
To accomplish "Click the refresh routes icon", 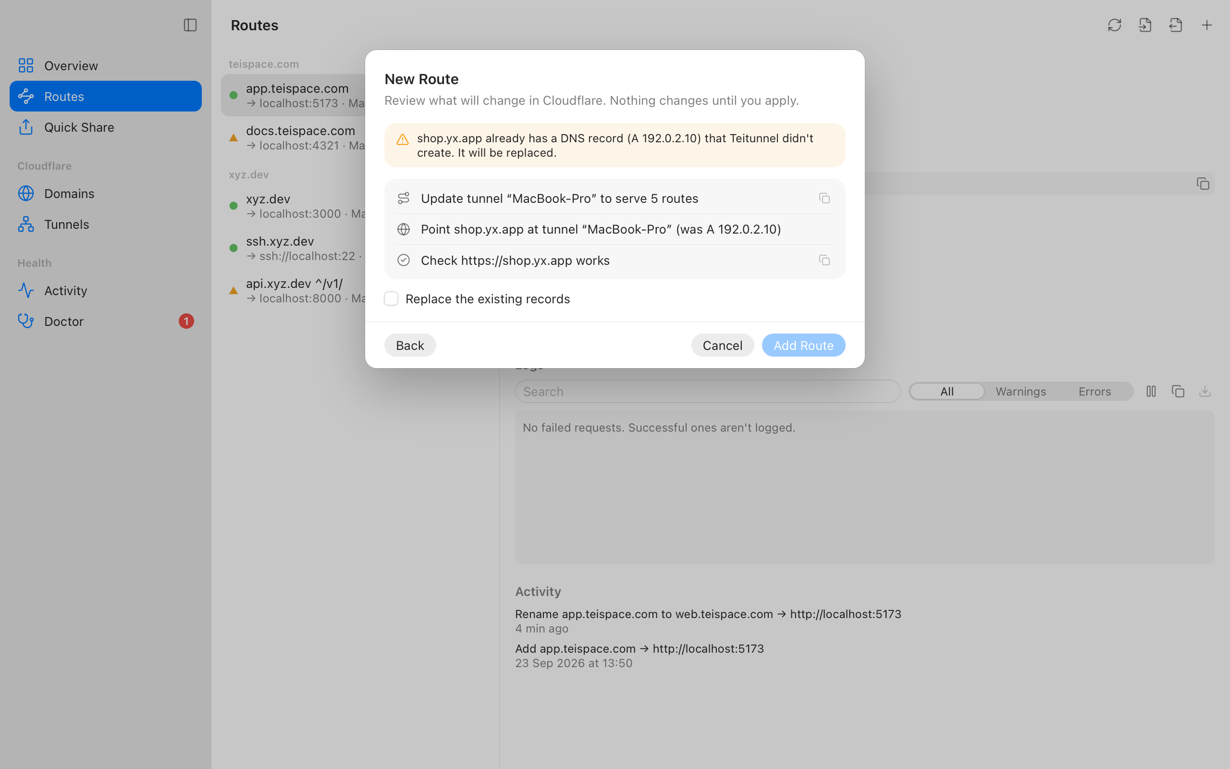I will 1115,25.
